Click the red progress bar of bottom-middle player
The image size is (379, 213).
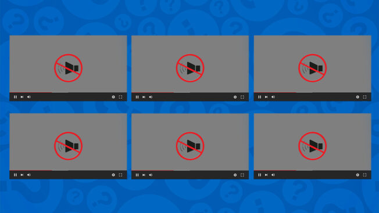tap(152, 170)
